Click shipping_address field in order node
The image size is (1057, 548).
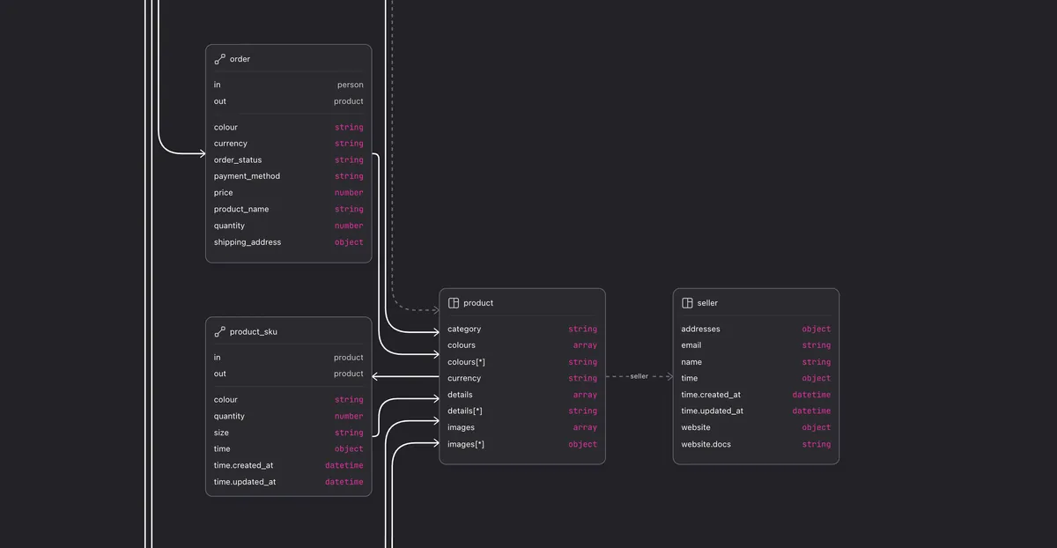pos(289,242)
